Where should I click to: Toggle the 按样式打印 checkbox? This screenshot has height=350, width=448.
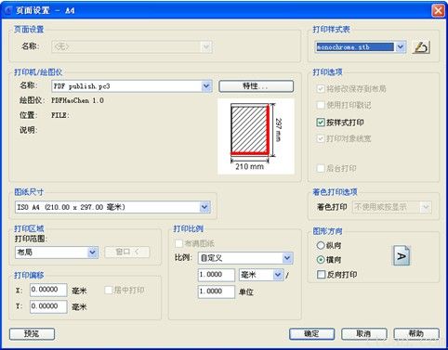tap(321, 123)
